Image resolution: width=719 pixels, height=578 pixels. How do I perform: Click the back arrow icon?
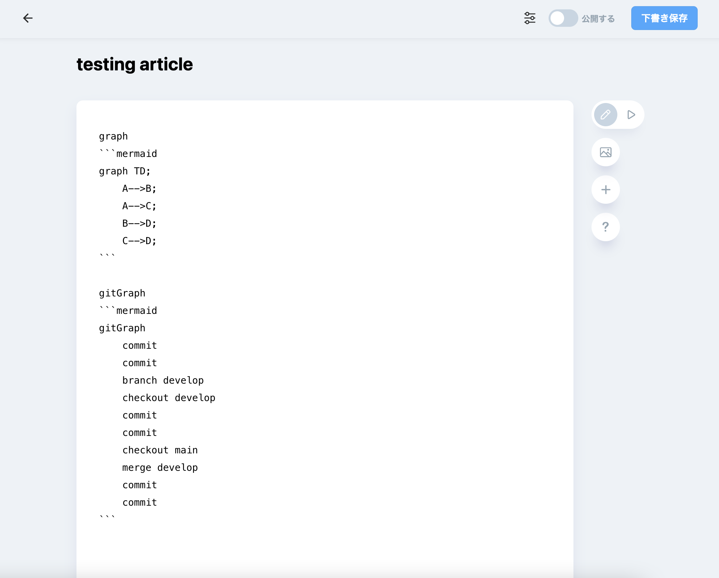(x=28, y=18)
